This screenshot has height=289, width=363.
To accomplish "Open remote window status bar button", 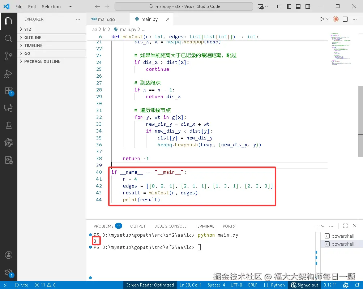I will point(6,285).
